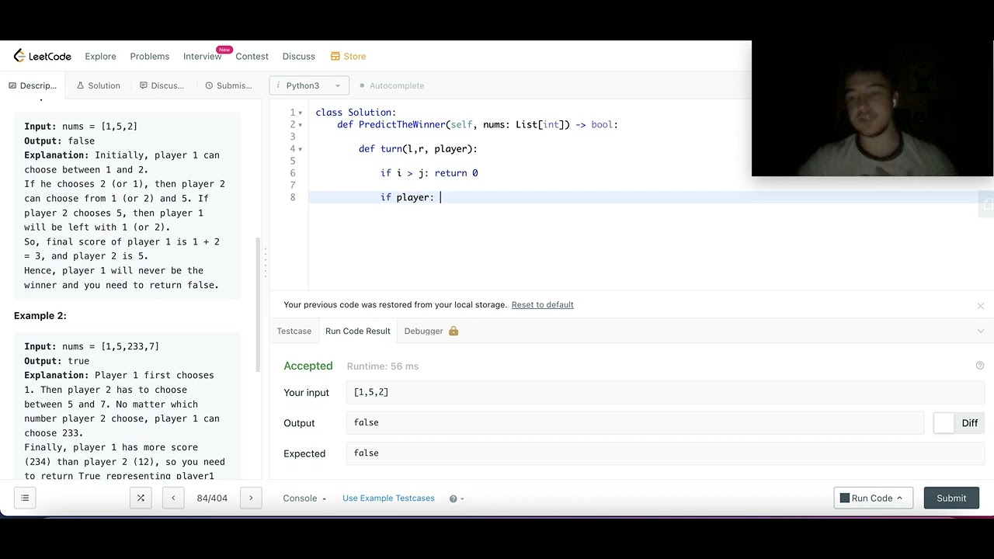This screenshot has width=994, height=559.
Task: Click the Expected result field
Action: click(665, 453)
